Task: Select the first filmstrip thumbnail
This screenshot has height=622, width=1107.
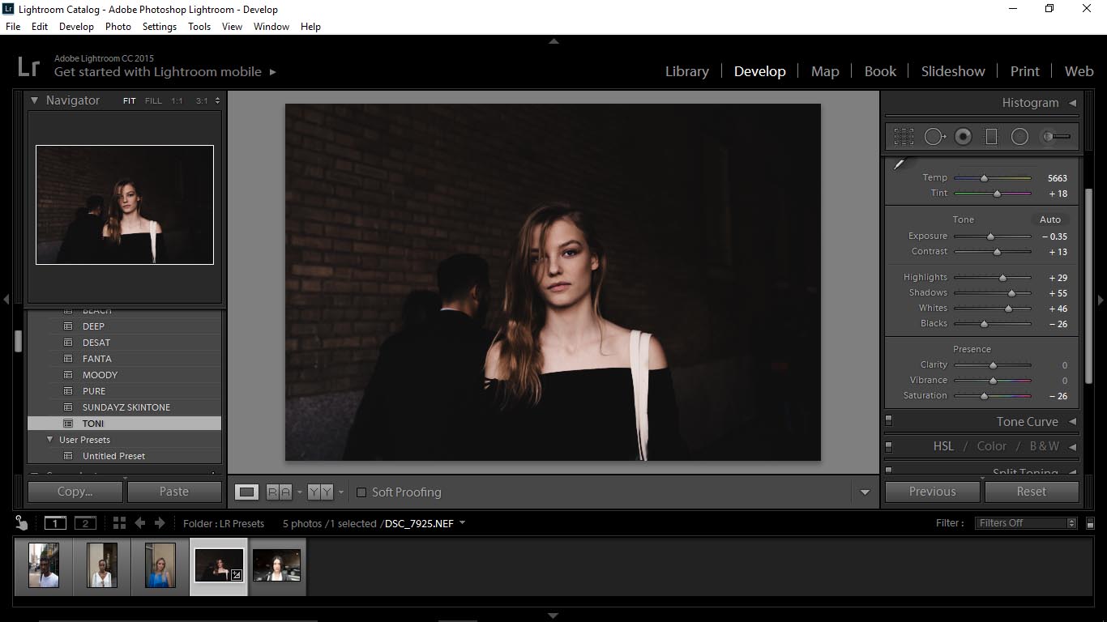Action: pos(44,565)
